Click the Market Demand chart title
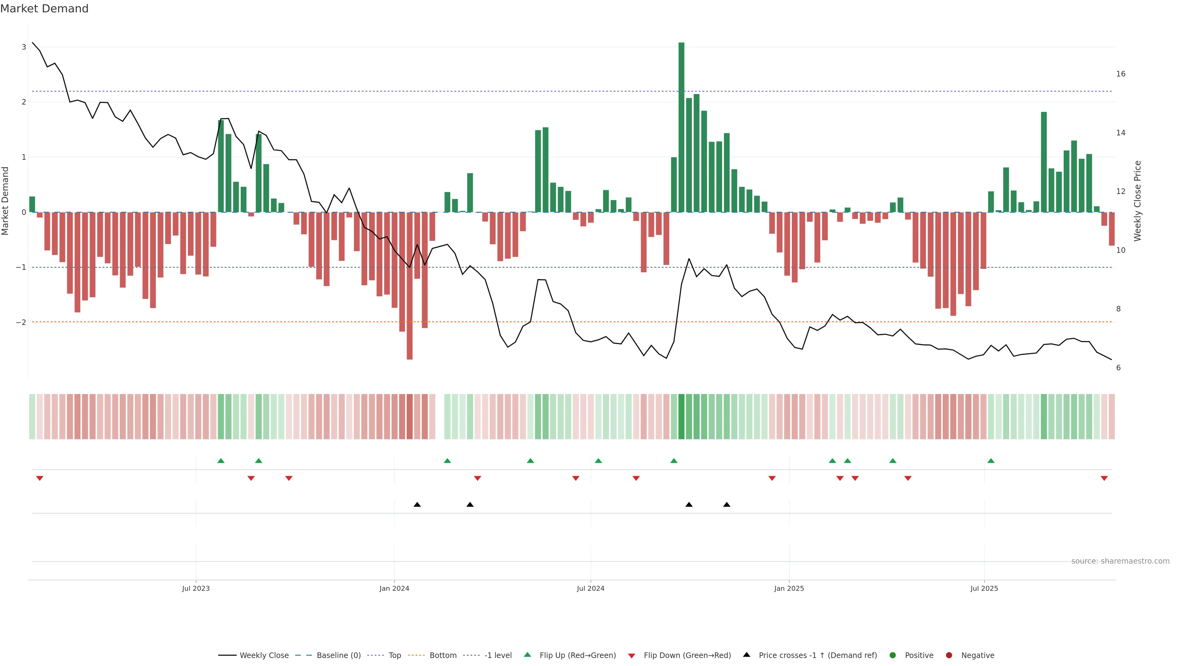Image resolution: width=1185 pixels, height=666 pixels. click(x=44, y=9)
